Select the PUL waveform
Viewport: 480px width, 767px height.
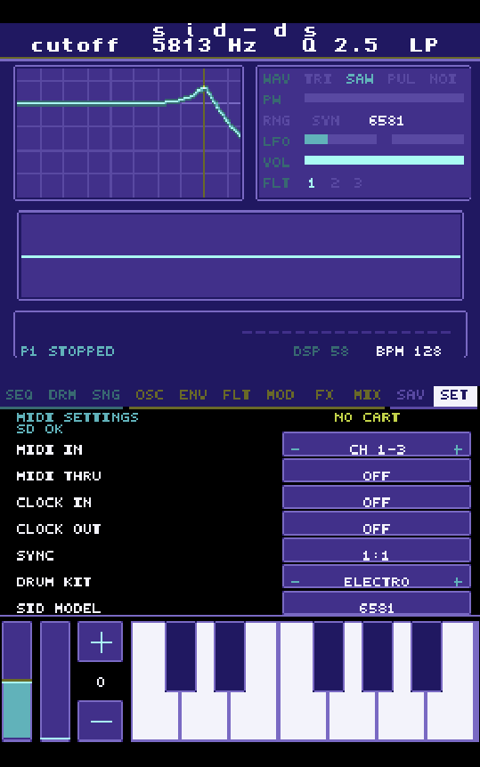(x=401, y=79)
